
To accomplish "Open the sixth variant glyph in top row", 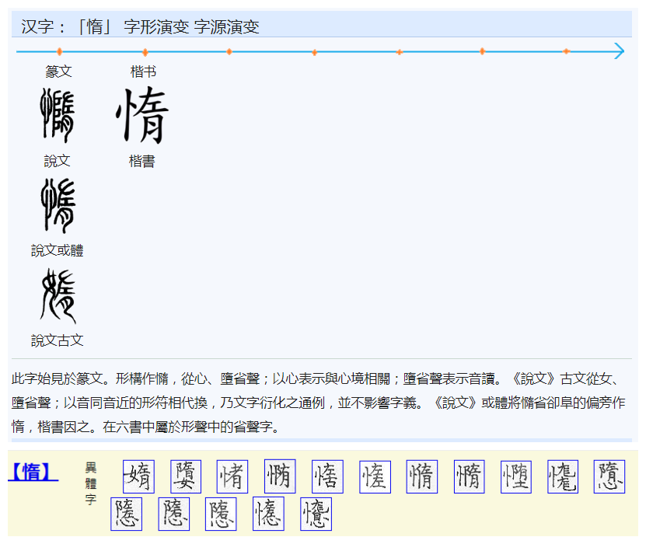I will click(x=375, y=477).
